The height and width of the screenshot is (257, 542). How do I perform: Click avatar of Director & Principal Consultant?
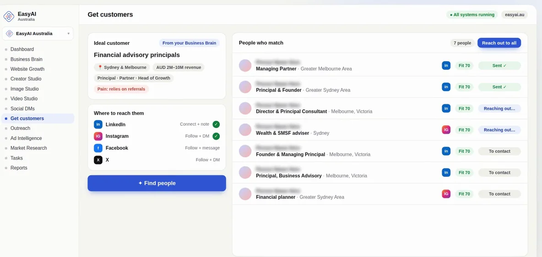[x=245, y=108]
